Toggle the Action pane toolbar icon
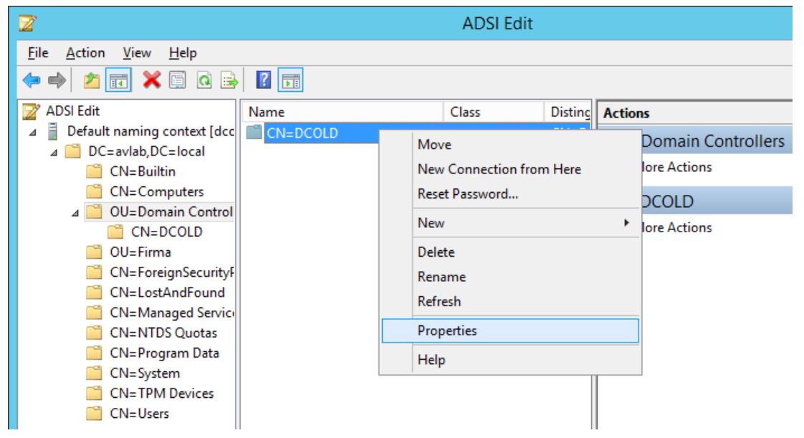The height and width of the screenshot is (438, 804). pos(291,80)
